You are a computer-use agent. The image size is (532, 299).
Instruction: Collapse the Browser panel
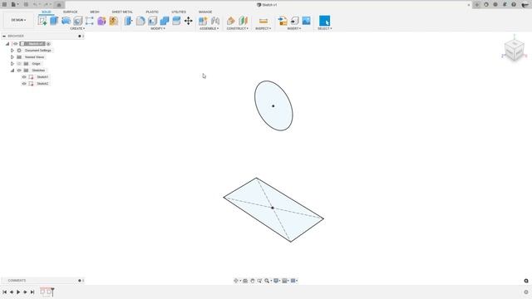coord(3,36)
